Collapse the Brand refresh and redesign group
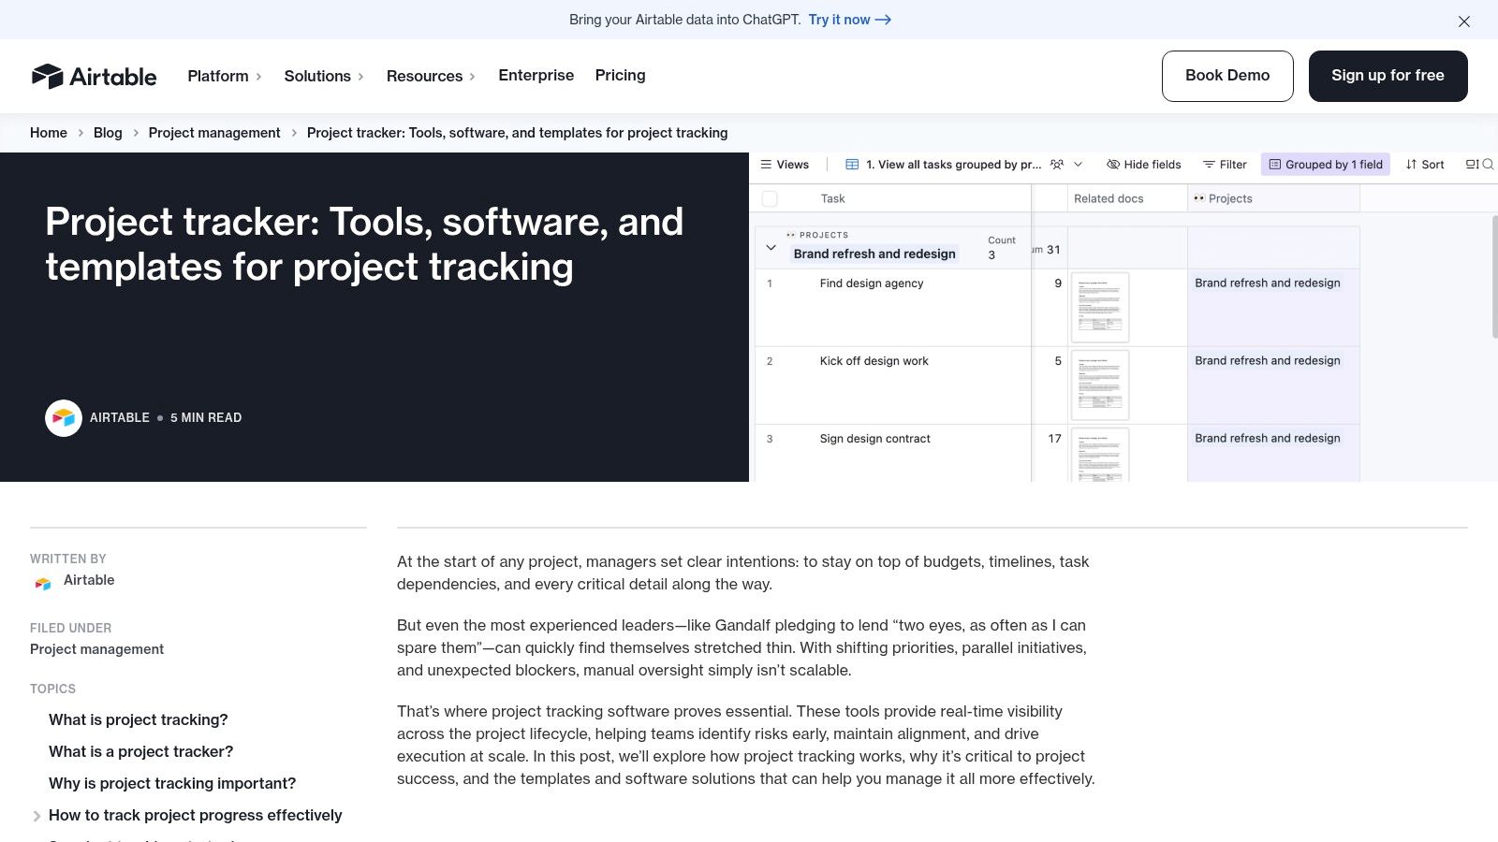This screenshot has width=1498, height=842. [x=771, y=248]
